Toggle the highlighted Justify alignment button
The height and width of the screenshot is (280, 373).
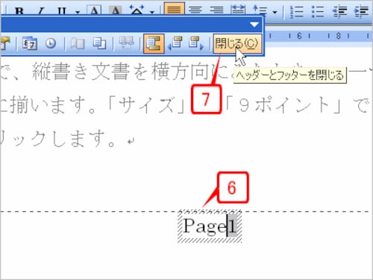[x=175, y=9]
